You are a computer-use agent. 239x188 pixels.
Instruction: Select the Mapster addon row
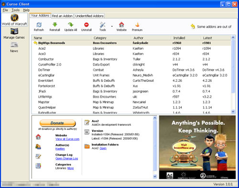pos(131,102)
